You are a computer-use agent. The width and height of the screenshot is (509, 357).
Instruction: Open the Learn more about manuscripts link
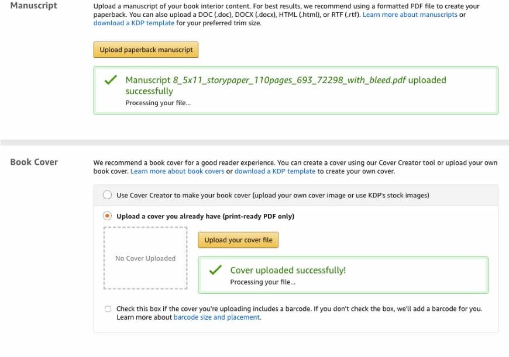click(x=410, y=15)
